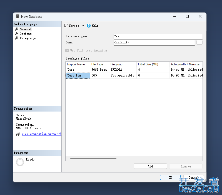The width and height of the screenshot is (222, 195).
Task: Click the initial size of Test_log row
Action: click(x=153, y=76)
